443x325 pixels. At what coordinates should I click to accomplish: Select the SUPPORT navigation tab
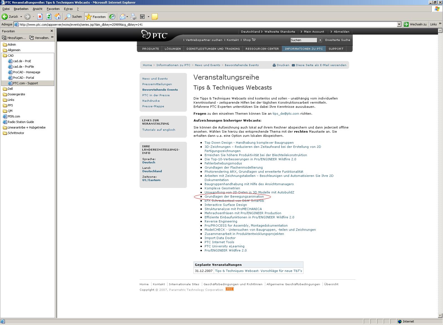336,49
